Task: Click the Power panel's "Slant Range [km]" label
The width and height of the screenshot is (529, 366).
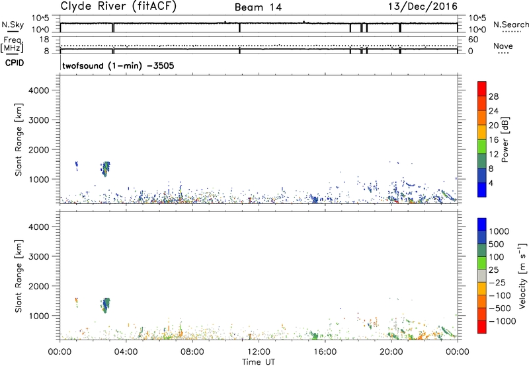Action: point(19,139)
